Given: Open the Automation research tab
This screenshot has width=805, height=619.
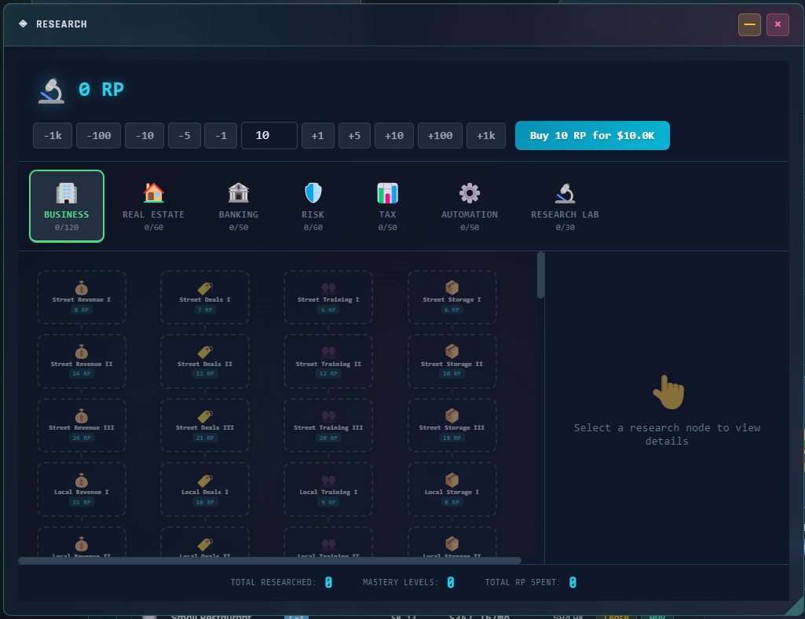Looking at the screenshot, I should 469,206.
